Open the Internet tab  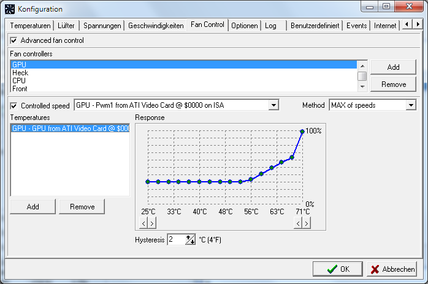click(x=385, y=26)
